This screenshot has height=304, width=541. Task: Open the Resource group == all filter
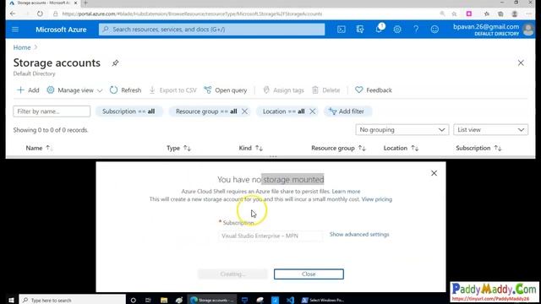pos(206,111)
